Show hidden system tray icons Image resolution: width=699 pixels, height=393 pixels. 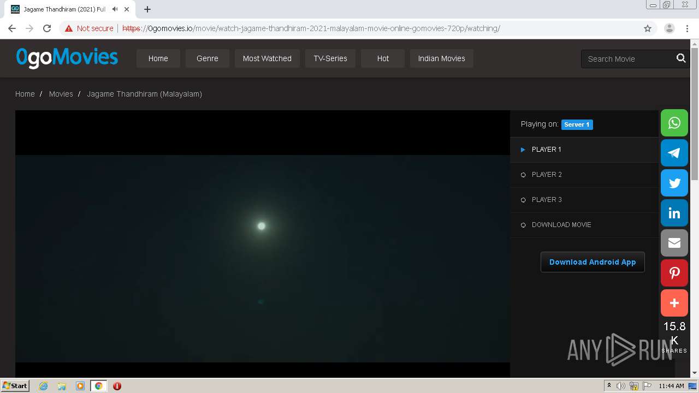(609, 386)
